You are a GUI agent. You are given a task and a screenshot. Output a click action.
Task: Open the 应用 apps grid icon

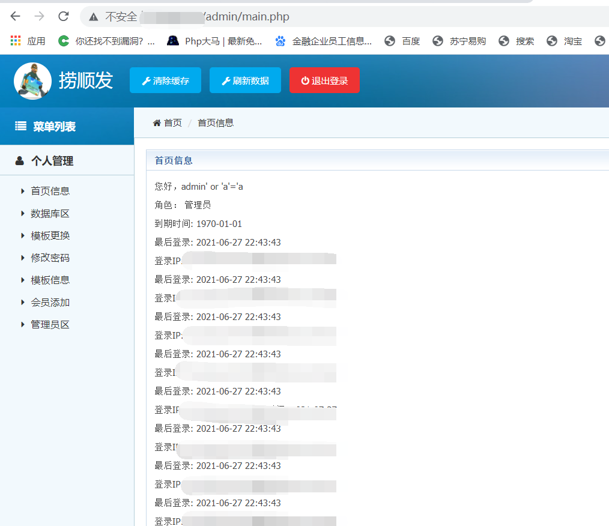click(16, 41)
